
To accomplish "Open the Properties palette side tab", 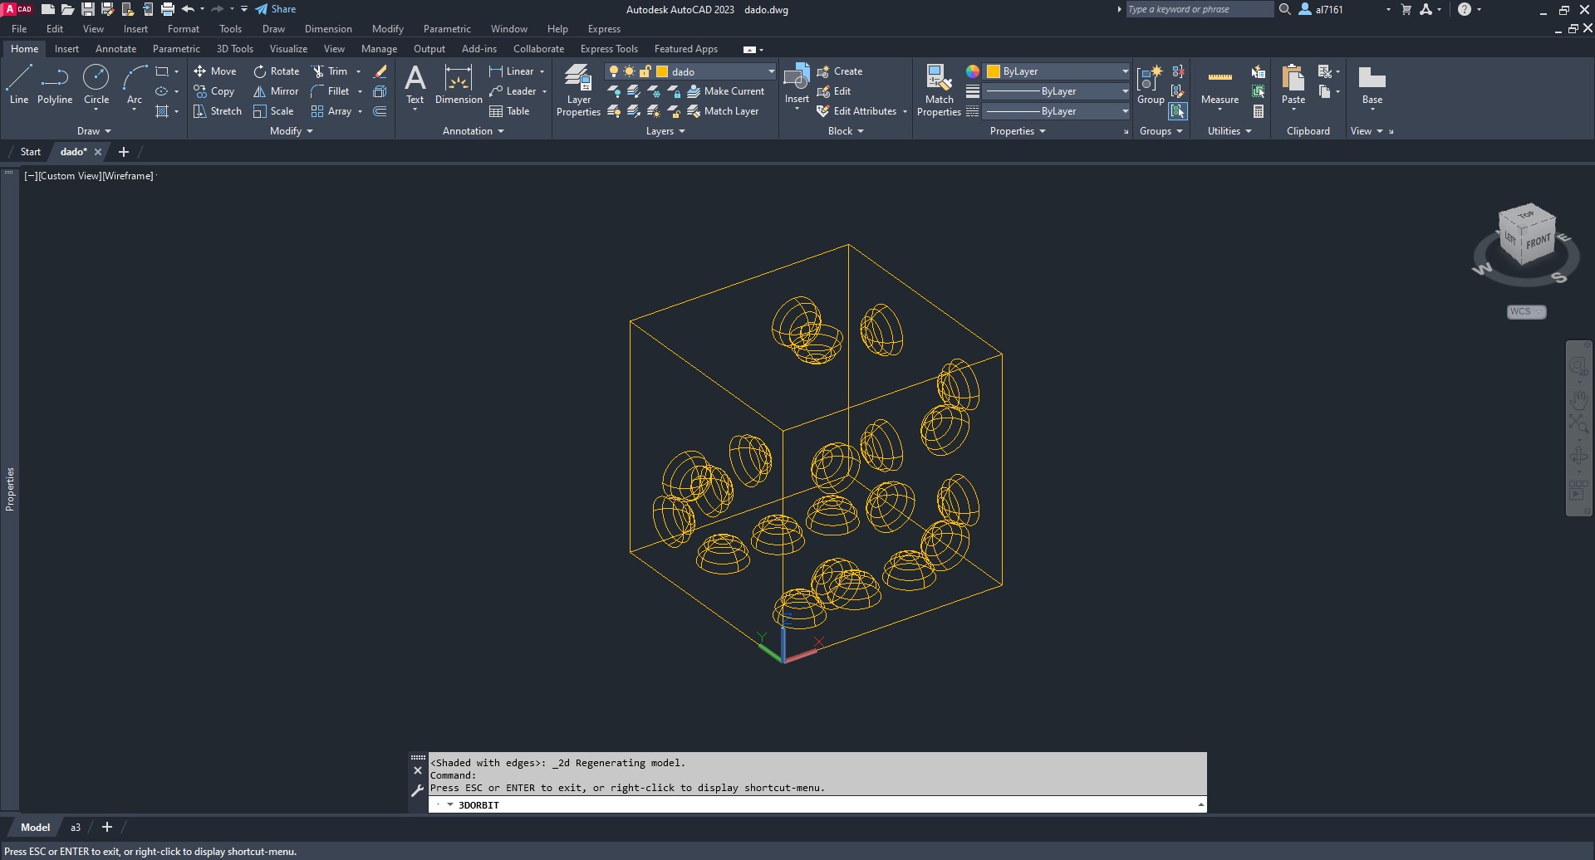I will coord(10,489).
